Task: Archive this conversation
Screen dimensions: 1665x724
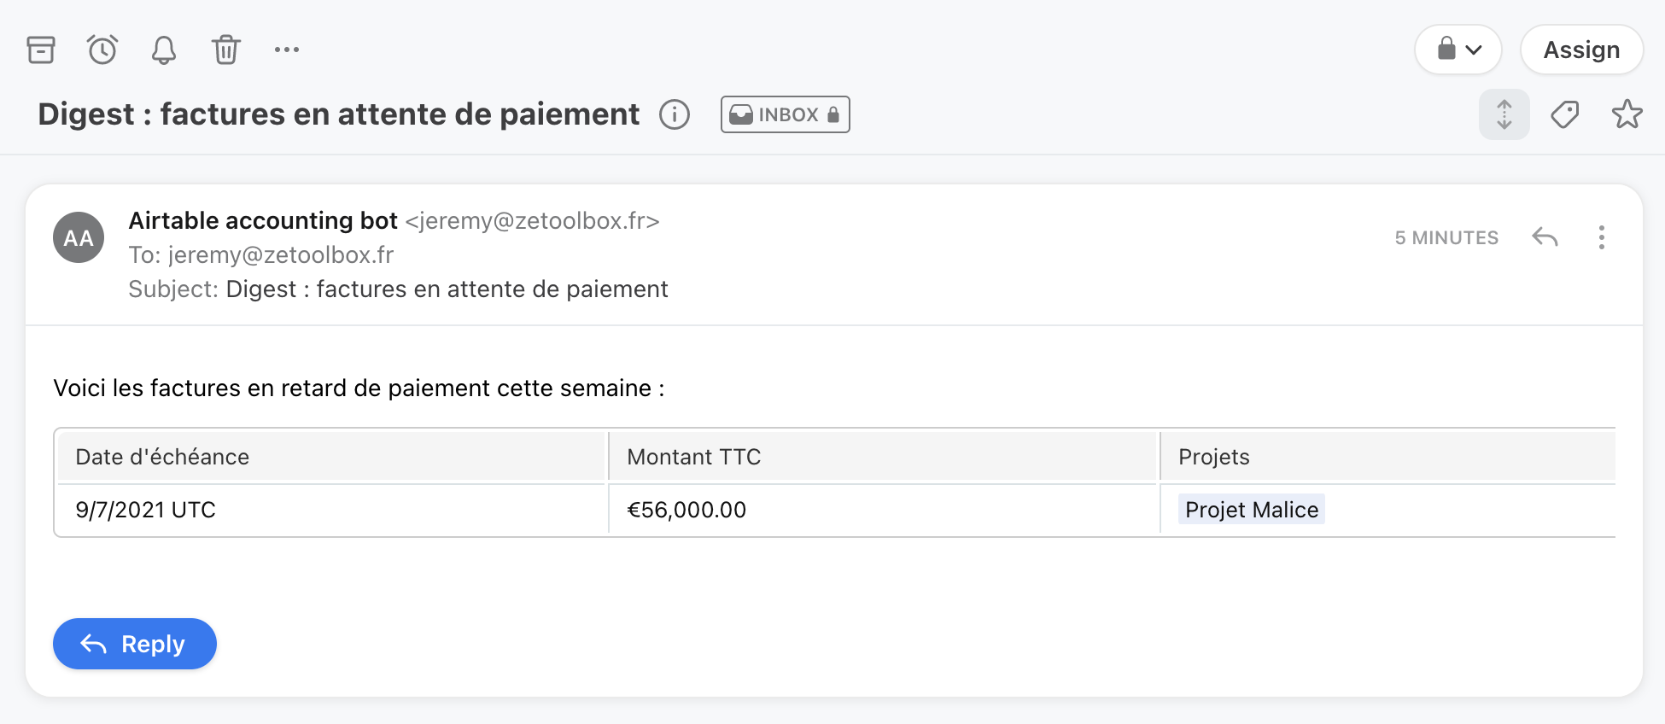Action: [x=41, y=50]
